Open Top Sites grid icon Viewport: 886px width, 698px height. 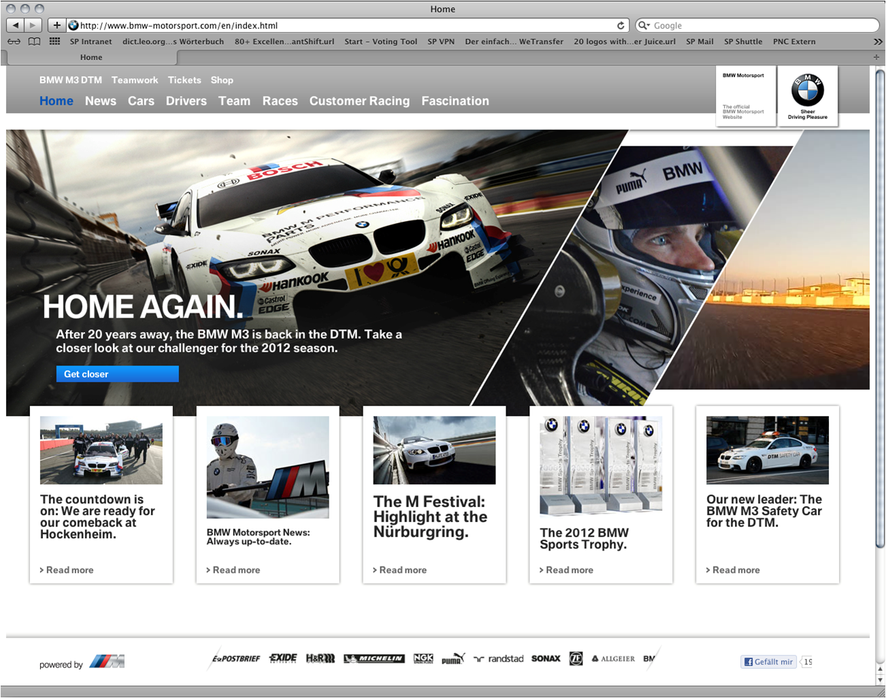(x=54, y=41)
